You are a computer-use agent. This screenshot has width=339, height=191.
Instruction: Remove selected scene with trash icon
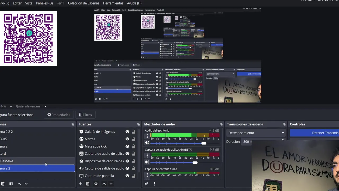3,184
